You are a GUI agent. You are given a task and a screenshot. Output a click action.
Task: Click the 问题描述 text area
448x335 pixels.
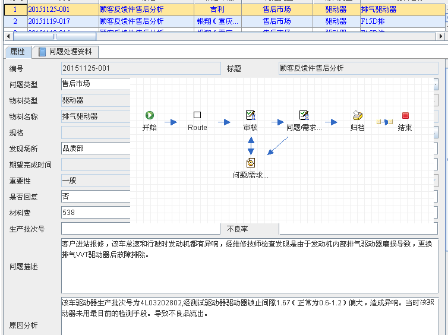250,266
